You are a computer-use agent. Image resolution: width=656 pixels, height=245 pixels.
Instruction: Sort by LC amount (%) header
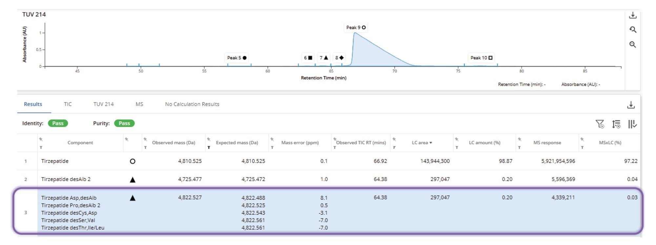[x=484, y=143]
